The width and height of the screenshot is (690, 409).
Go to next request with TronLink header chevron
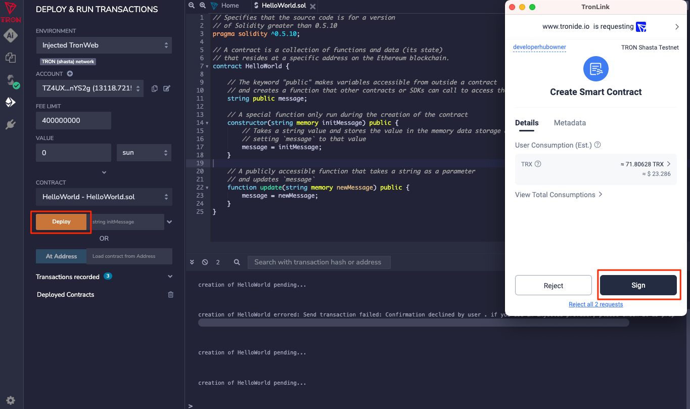[677, 26]
